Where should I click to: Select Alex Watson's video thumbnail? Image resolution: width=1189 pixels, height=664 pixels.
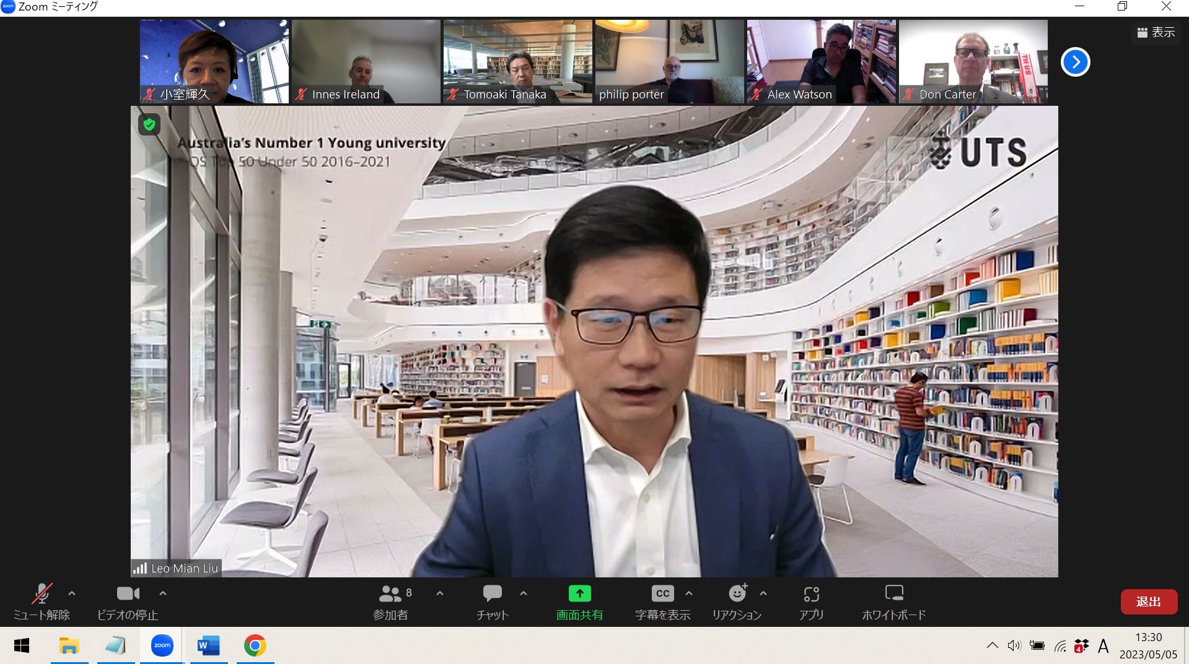pyautogui.click(x=821, y=61)
